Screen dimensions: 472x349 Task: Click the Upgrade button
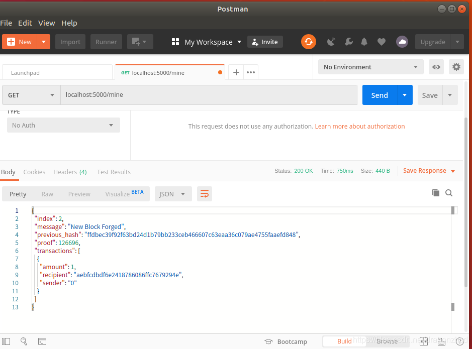(x=433, y=42)
